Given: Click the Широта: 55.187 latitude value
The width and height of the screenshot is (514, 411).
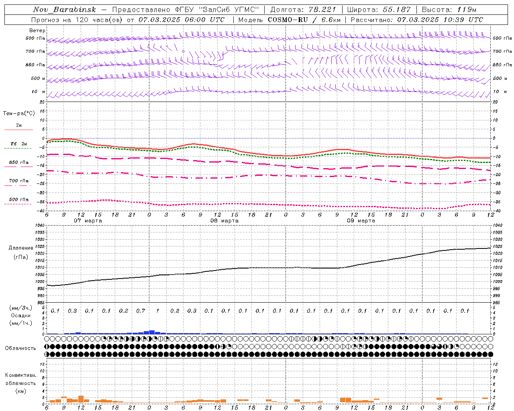Looking at the screenshot, I should point(379,10).
